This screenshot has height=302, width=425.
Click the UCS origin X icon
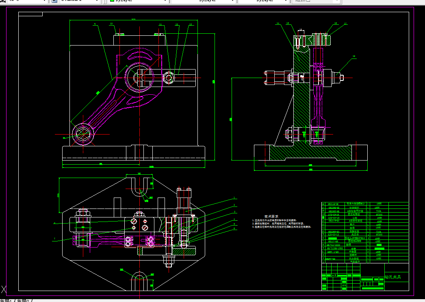pos(4,289)
